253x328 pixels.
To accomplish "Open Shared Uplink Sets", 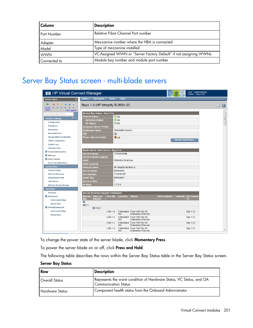I will coord(56,178).
